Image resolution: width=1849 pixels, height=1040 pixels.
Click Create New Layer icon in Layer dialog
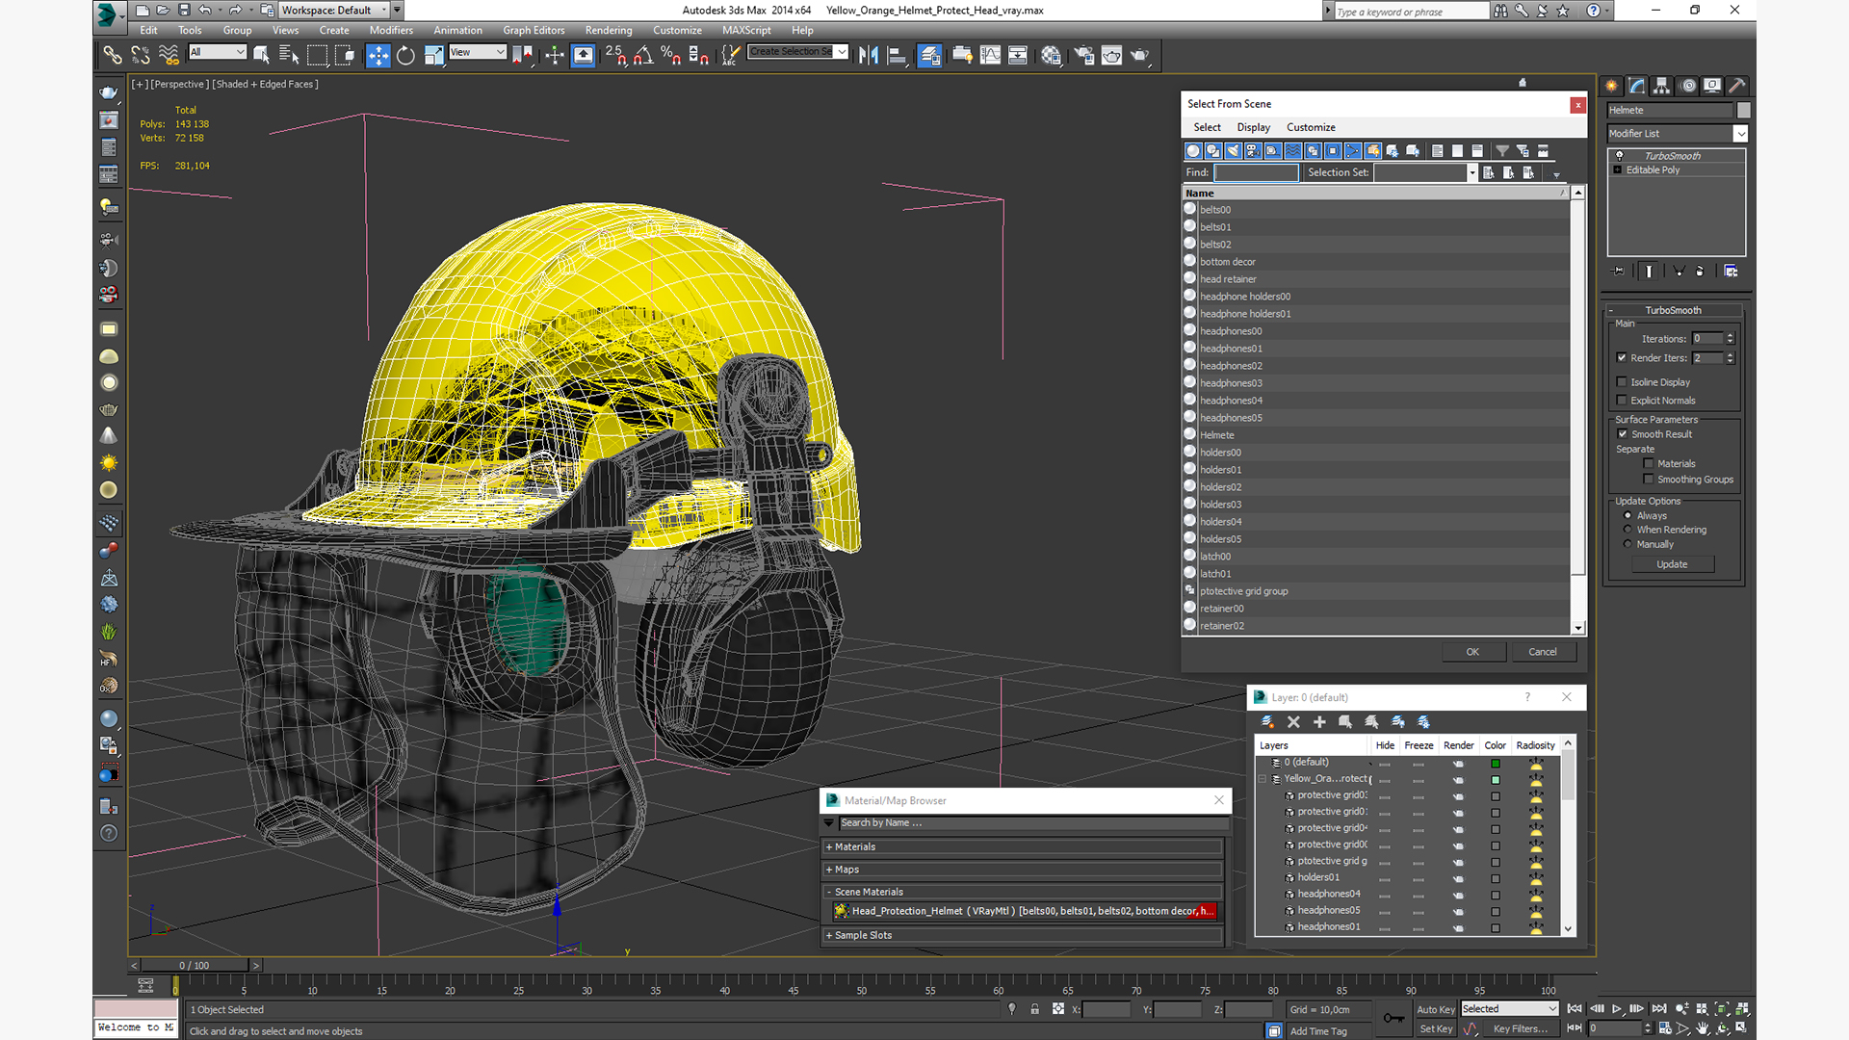click(x=1267, y=722)
